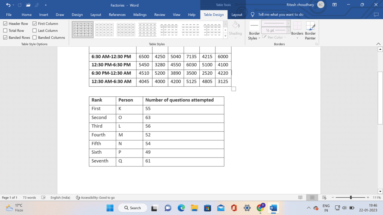The height and width of the screenshot is (215, 383).
Task: Expand the Table Styles gallery More arrow
Action: tap(226, 36)
